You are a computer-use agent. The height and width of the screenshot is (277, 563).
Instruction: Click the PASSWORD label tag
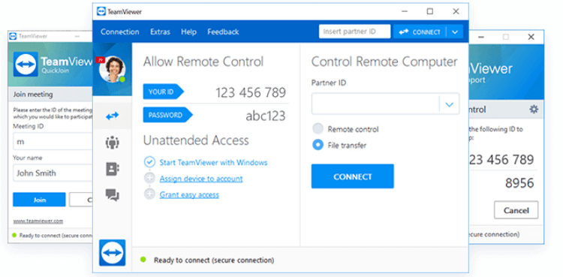167,116
